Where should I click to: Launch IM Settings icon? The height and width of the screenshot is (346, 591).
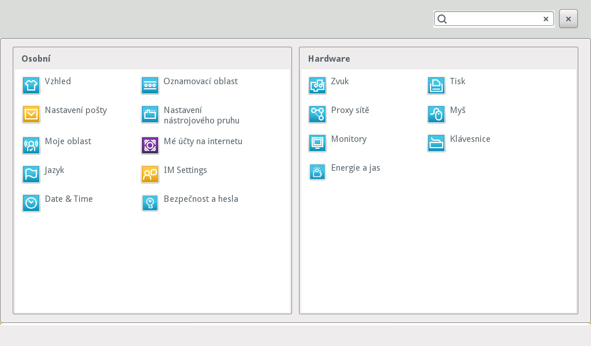pos(150,174)
